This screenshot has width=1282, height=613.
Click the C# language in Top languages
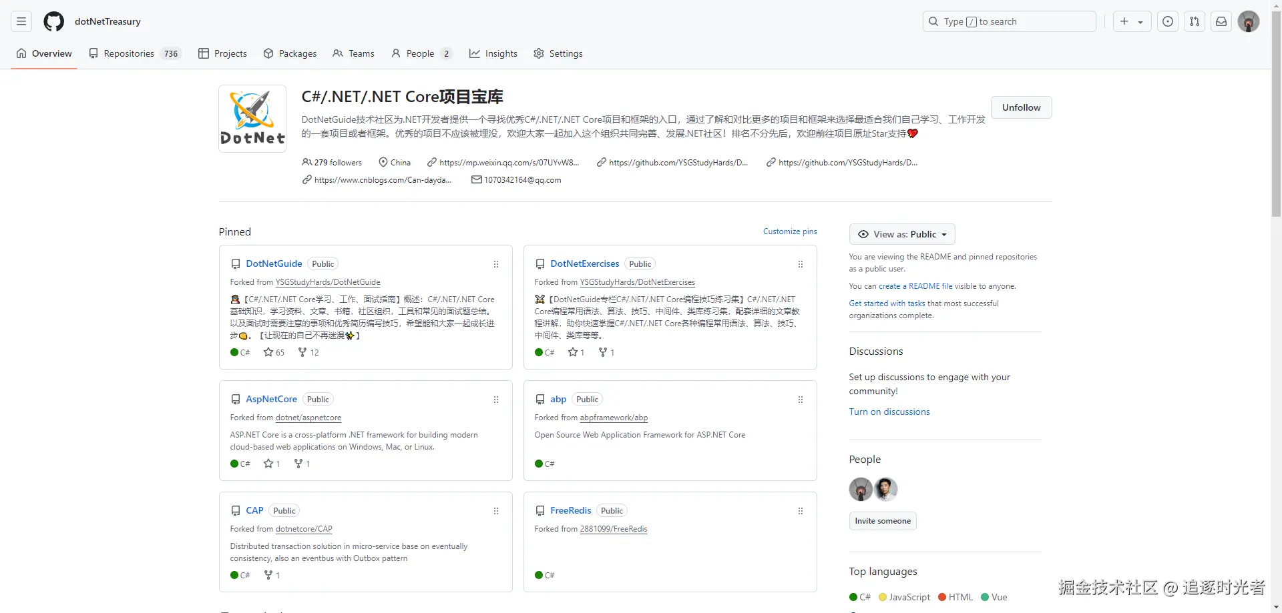tap(860, 597)
